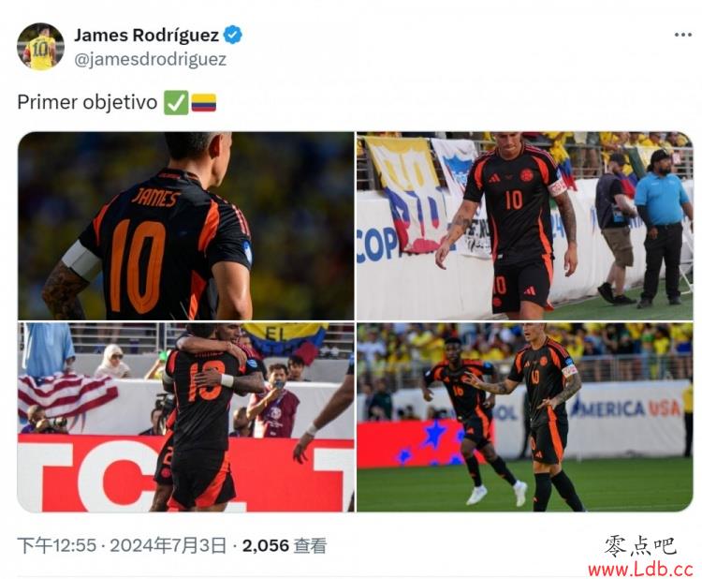Click the 零点吧 watermark logo

(640, 545)
